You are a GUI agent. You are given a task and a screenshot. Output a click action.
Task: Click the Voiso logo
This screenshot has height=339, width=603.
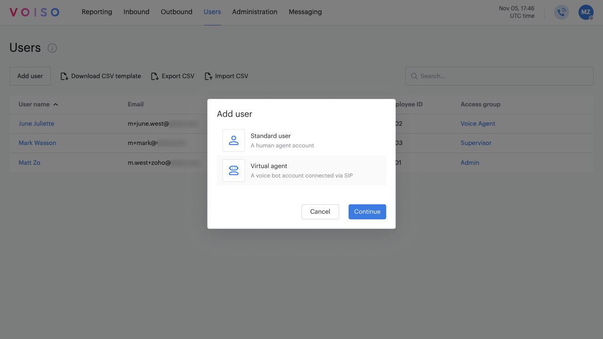[33, 12]
